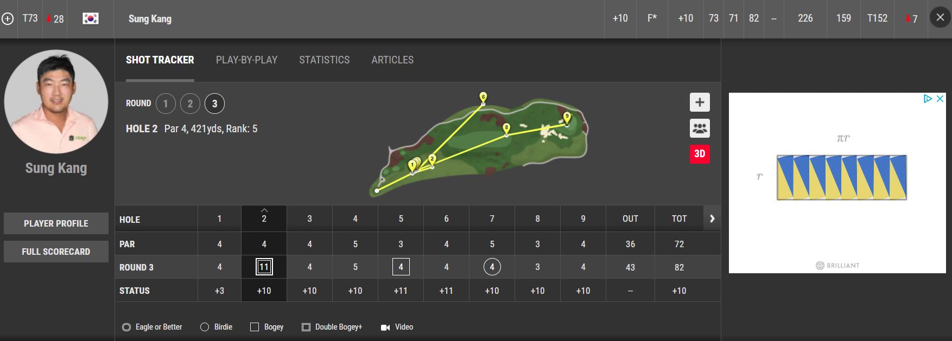Switch to the Articles tab
Image resolution: width=952 pixels, height=341 pixels.
(392, 60)
